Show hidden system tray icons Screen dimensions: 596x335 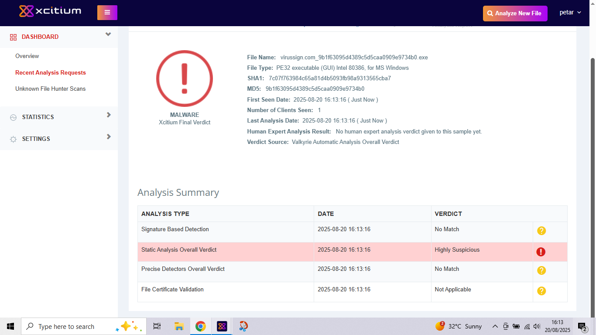tap(495, 326)
